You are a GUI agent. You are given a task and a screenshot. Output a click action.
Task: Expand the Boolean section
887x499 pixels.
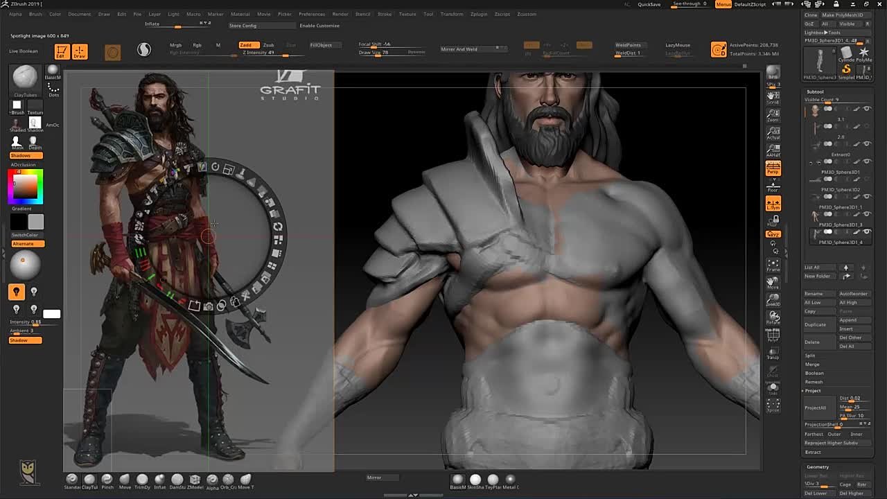point(814,373)
